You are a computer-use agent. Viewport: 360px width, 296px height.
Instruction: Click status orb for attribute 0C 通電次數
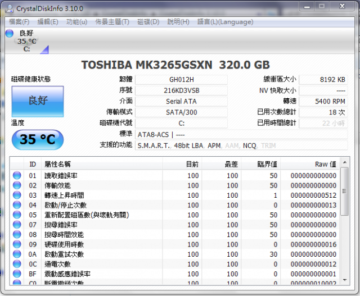click(17, 264)
